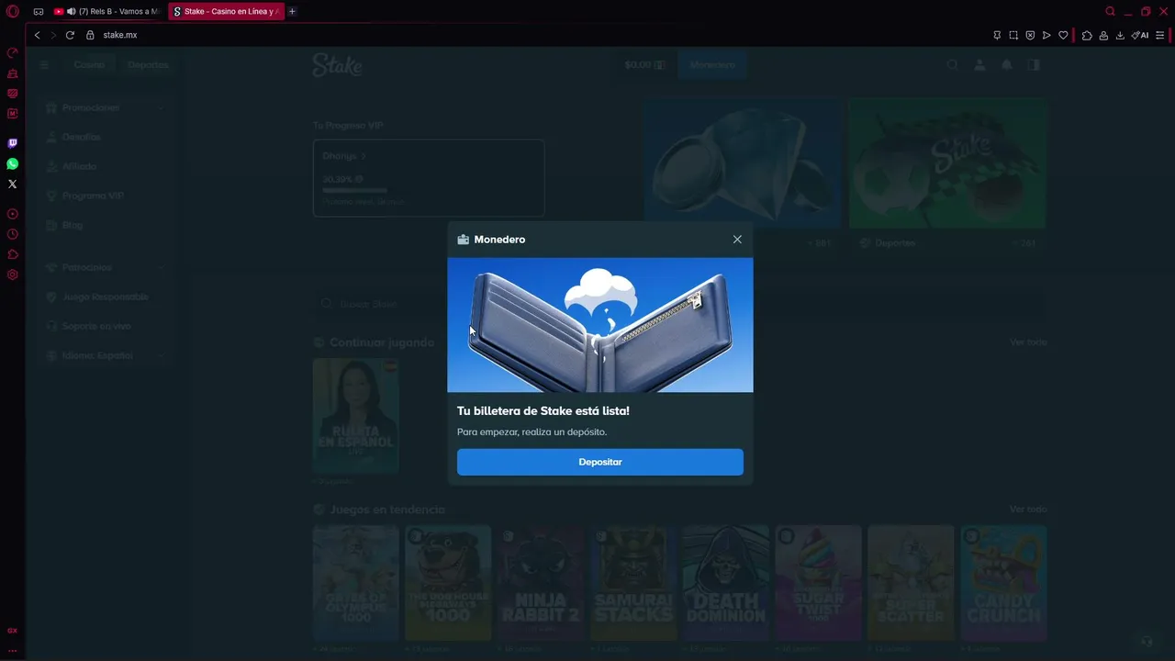Go back to the previous page
This screenshot has height=661, width=1175.
click(38, 35)
